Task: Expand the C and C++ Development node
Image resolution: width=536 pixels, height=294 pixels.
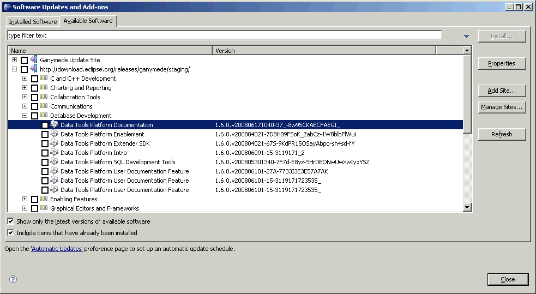Action: [x=25, y=78]
